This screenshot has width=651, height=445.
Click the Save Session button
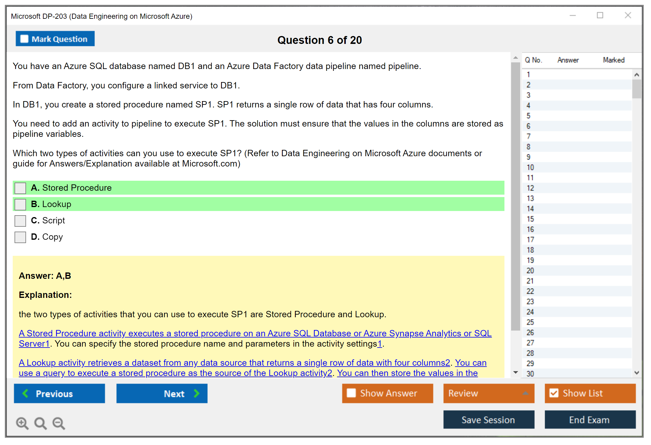point(488,420)
